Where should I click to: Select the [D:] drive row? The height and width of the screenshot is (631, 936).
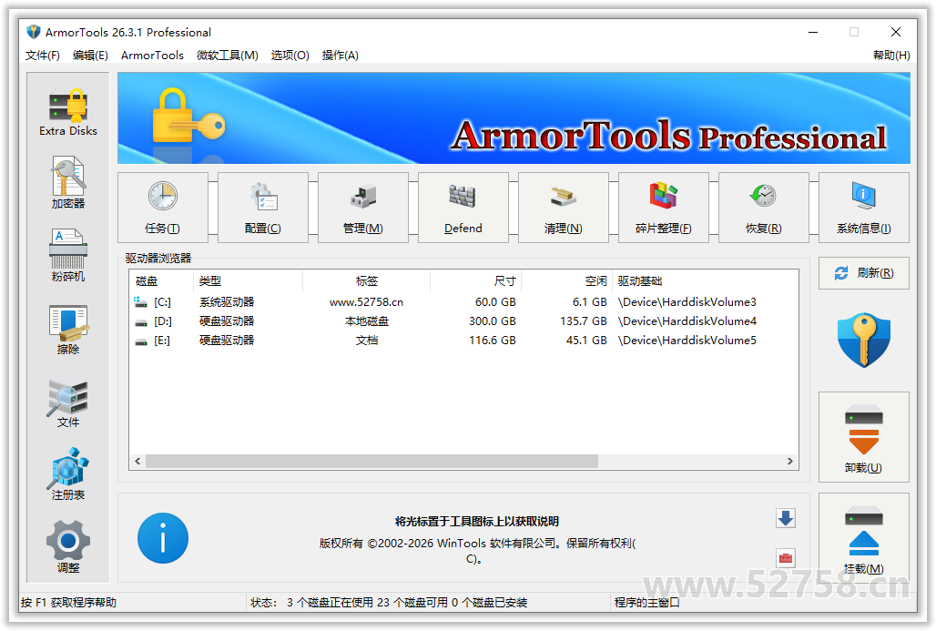click(x=463, y=321)
